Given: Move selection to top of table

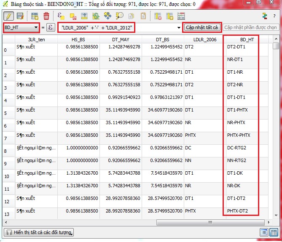Looking at the screenshot, I should pyautogui.click(x=84, y=16).
